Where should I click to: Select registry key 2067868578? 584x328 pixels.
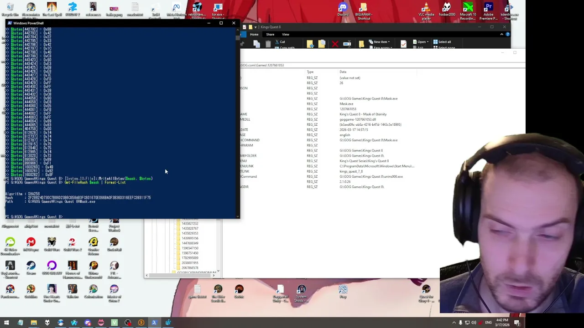[190, 267]
